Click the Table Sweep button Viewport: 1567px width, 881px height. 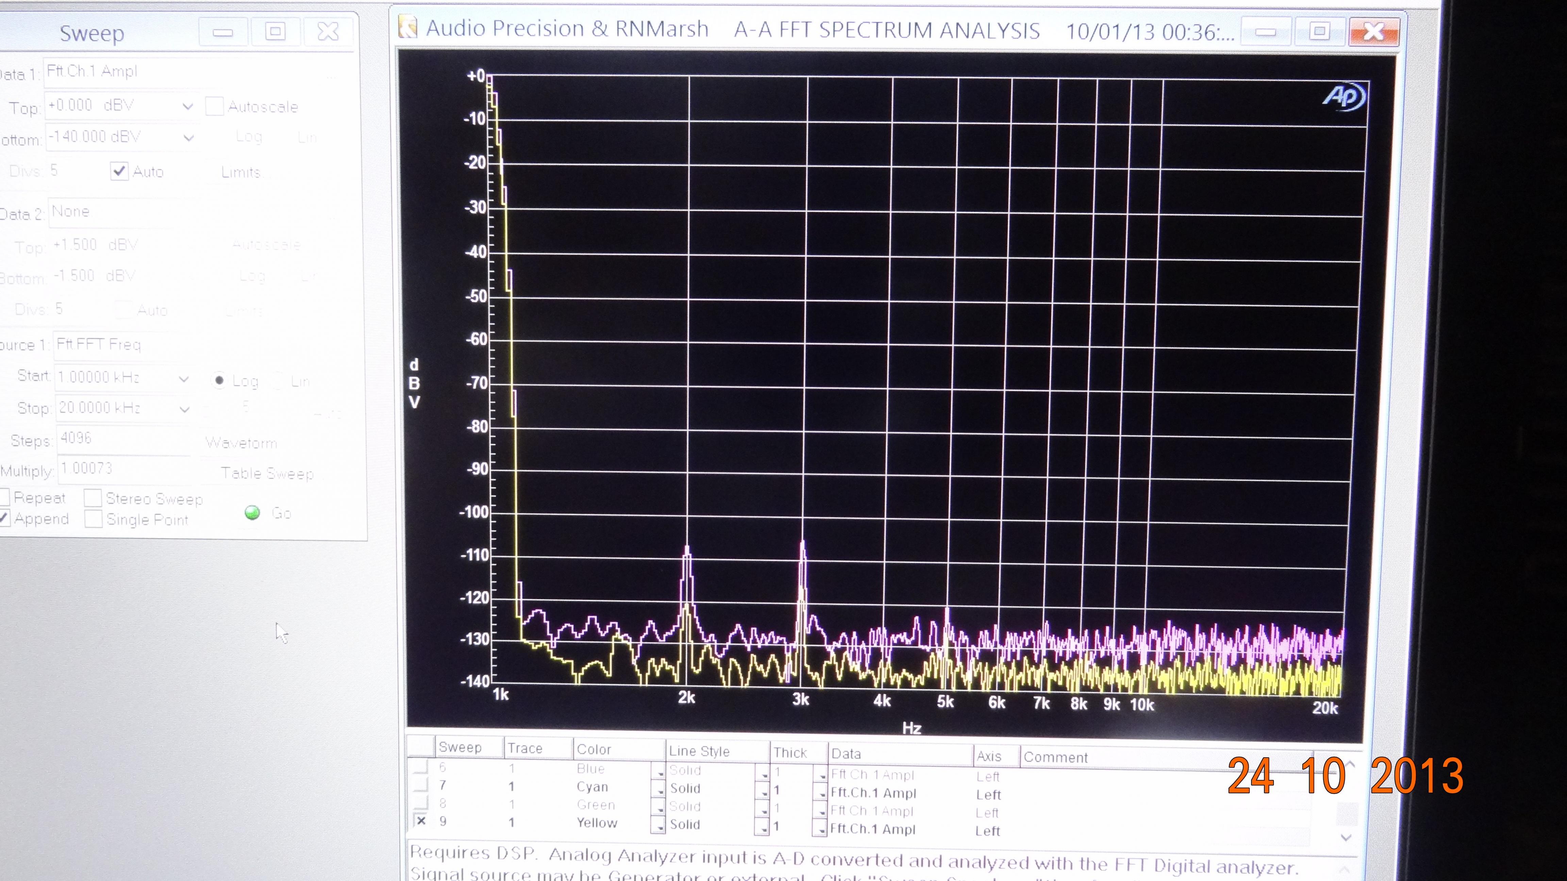(x=267, y=473)
